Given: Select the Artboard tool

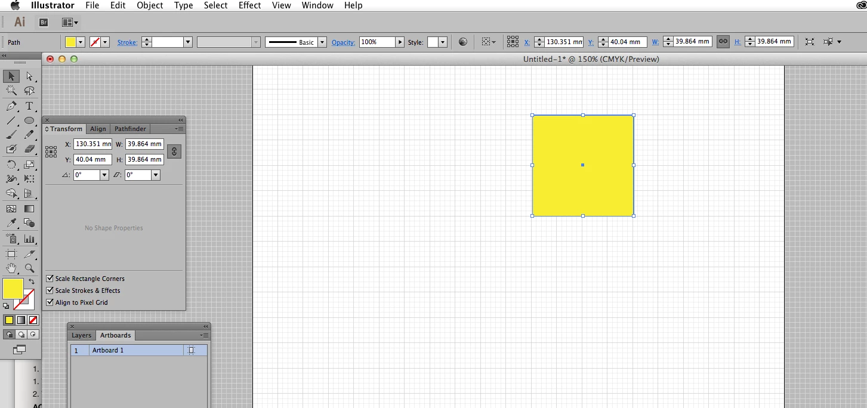Looking at the screenshot, I should [11, 254].
